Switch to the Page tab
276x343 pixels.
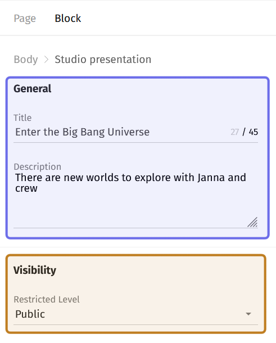25,19
